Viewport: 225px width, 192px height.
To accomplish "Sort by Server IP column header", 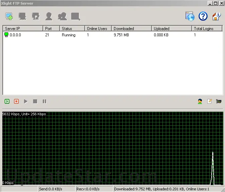I will coord(23,29).
